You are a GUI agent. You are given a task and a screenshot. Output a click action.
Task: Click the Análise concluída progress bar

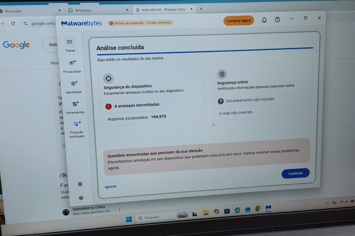coord(205,51)
